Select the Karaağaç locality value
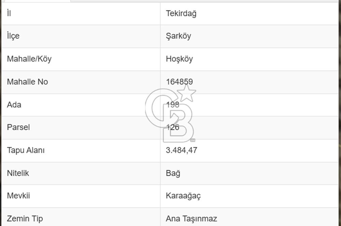Screen dimensions: 341x226 (183, 196)
